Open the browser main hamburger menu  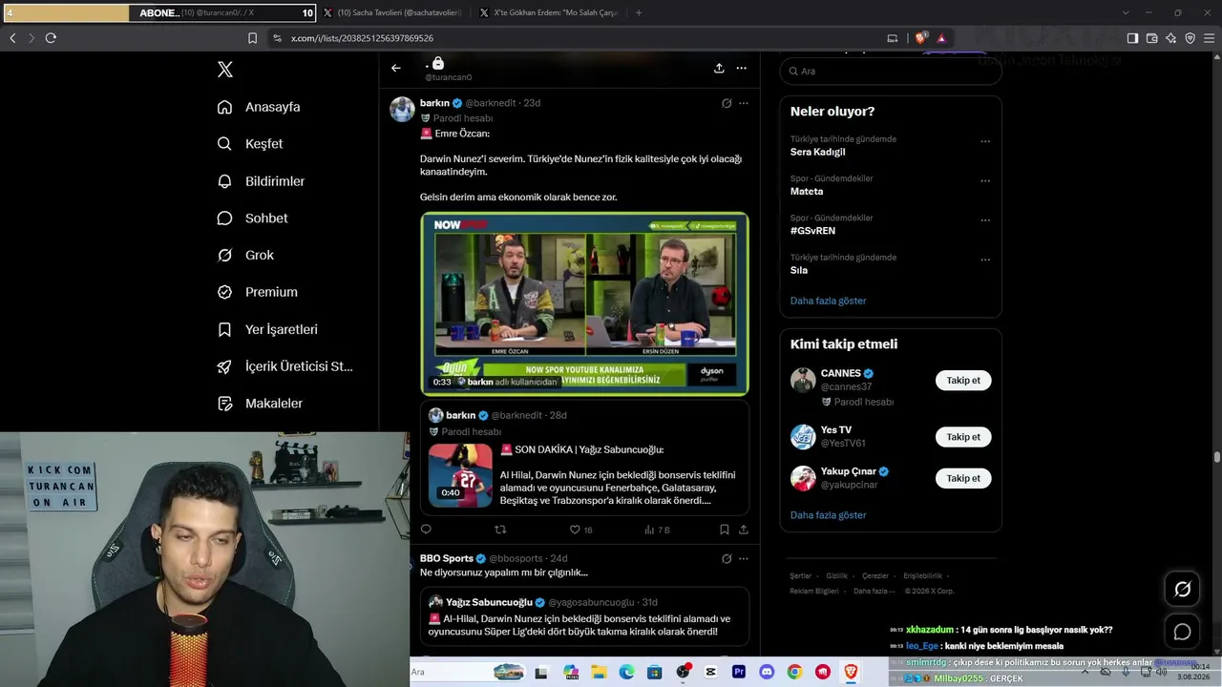pos(1209,38)
